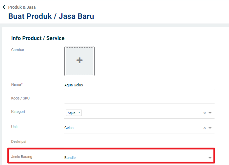Clear all Kategori selections with the X icon
229x165 pixels.
tap(205, 113)
